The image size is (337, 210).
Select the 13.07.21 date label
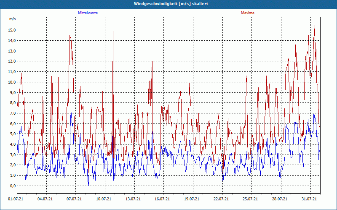tap(133, 199)
